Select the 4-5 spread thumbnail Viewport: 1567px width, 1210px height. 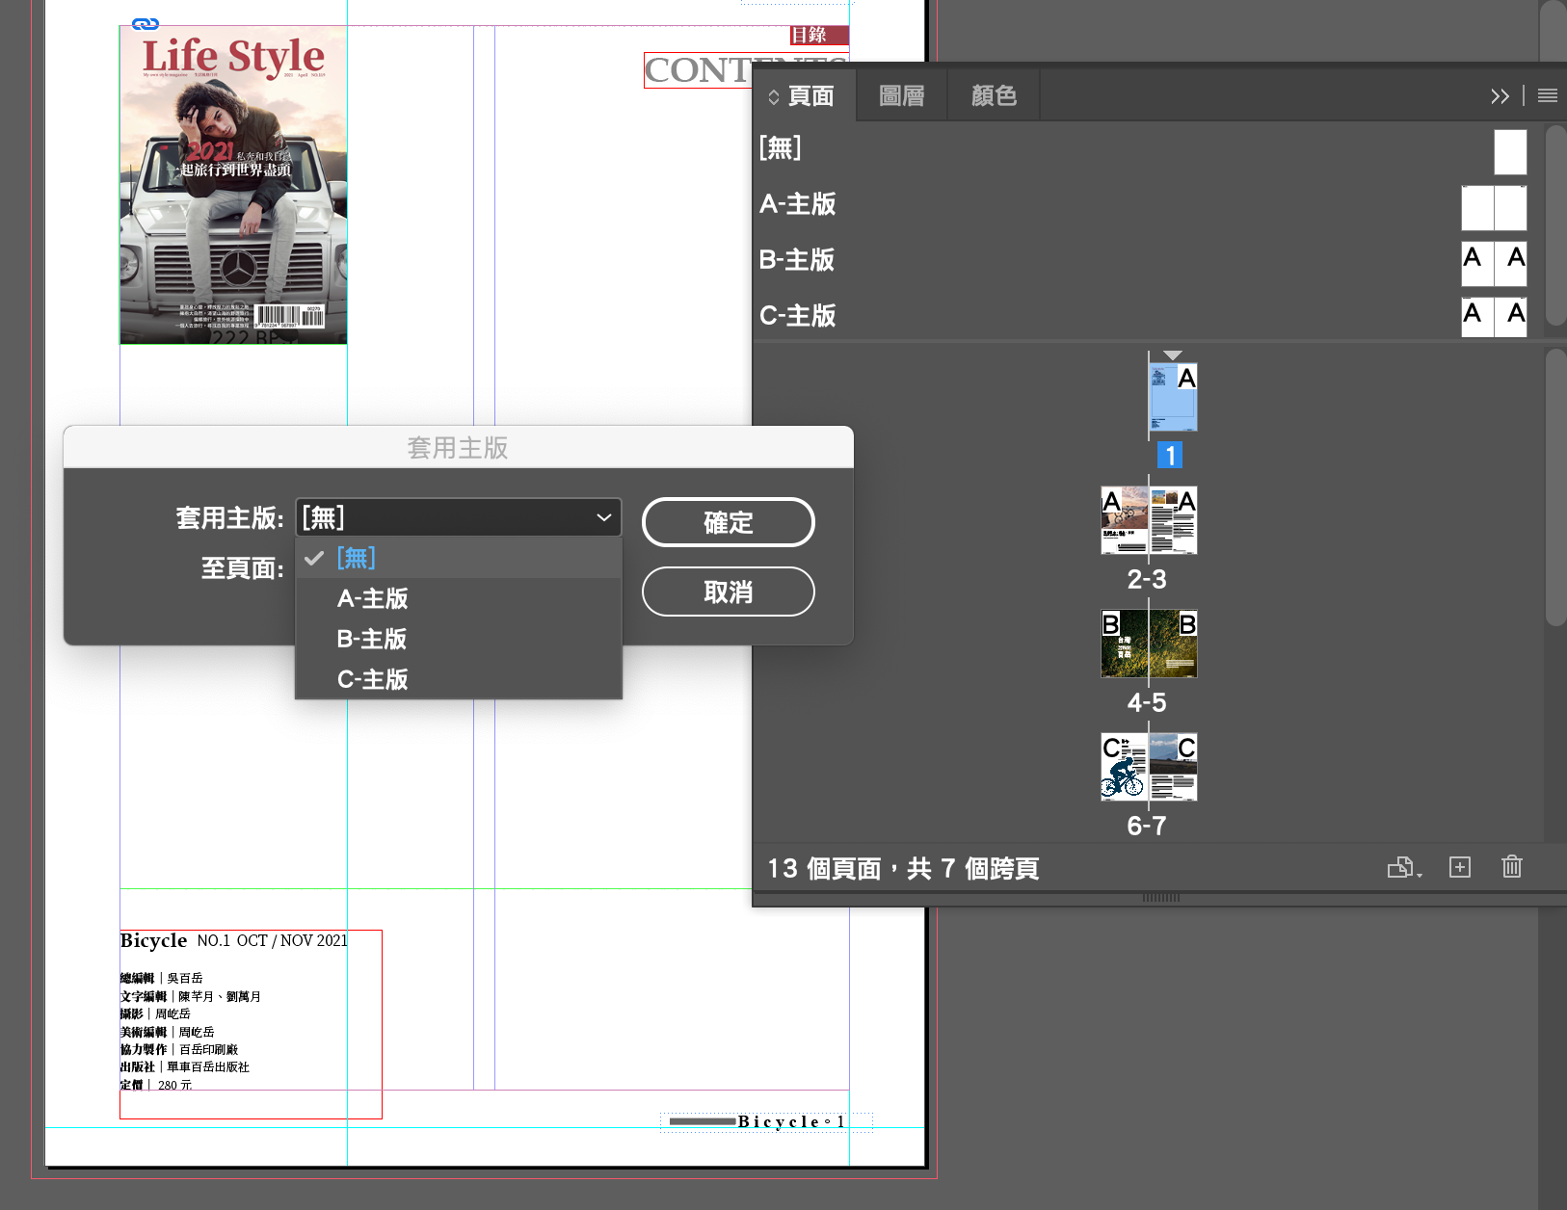tap(1149, 644)
